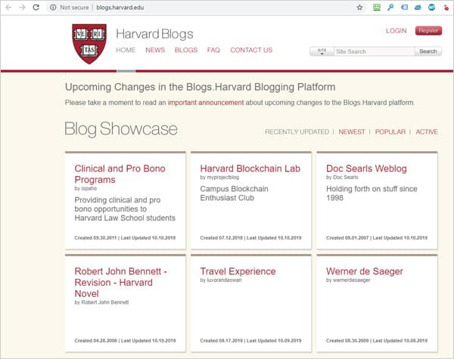Click 'Campus Blockchain Enthusiast Club' description
The height and width of the screenshot is (359, 454).
pyautogui.click(x=234, y=193)
